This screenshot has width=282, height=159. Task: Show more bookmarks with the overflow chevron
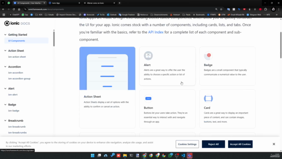pos(277,15)
